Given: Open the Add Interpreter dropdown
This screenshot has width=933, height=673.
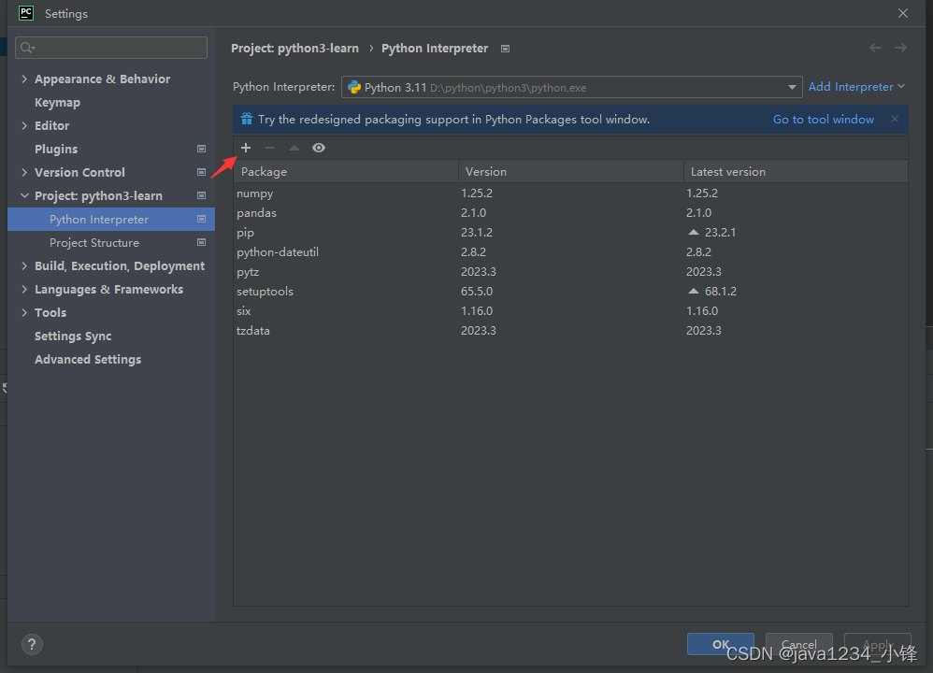Looking at the screenshot, I should 856,87.
